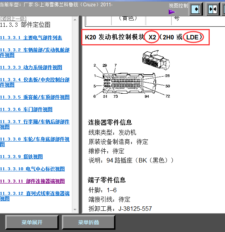Open 11.3.3.3 动力系统部件视图
Screen dimensions: 225x232
[31, 67]
